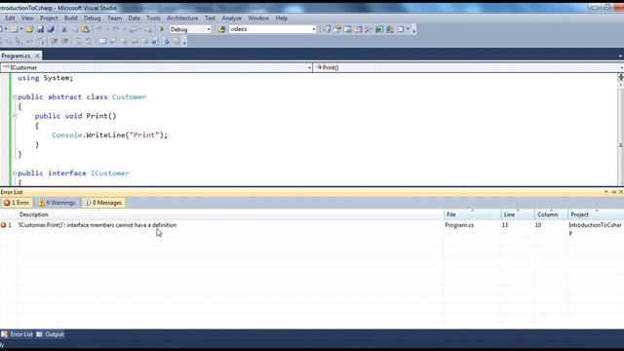Screen dimensions: 624x351
Task: Open the Architecture menu
Action: tap(182, 18)
